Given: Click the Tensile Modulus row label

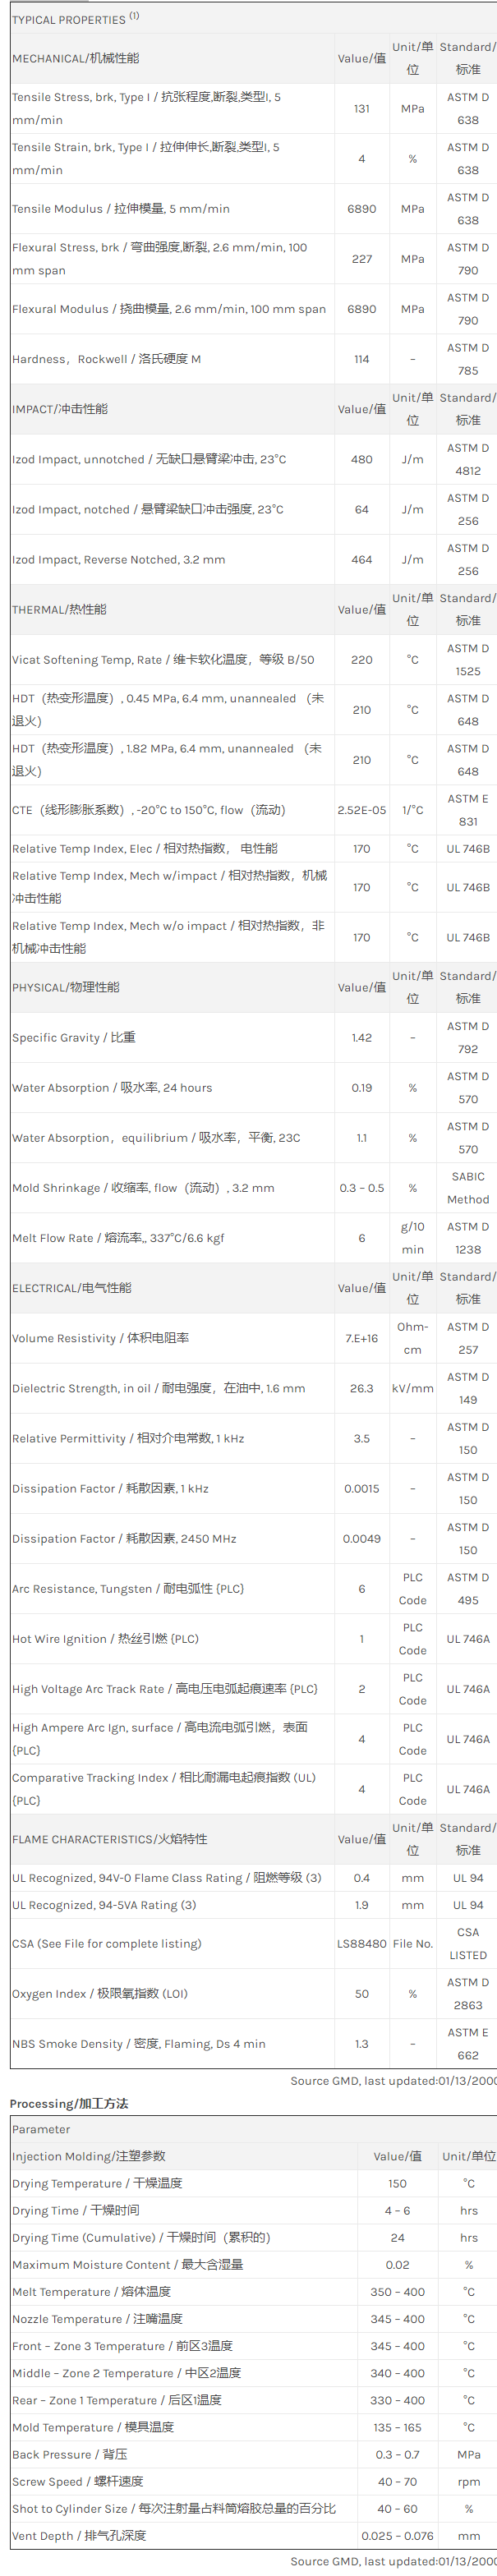Looking at the screenshot, I should pos(120,209).
